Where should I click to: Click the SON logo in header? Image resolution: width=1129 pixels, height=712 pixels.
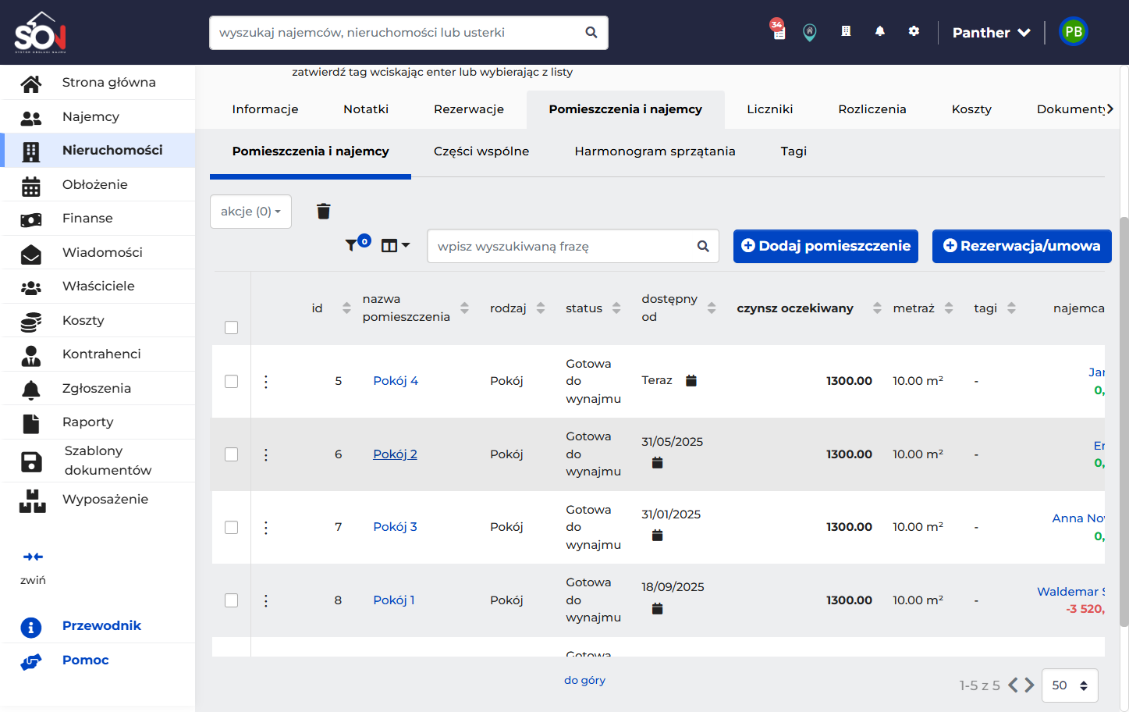(41, 33)
